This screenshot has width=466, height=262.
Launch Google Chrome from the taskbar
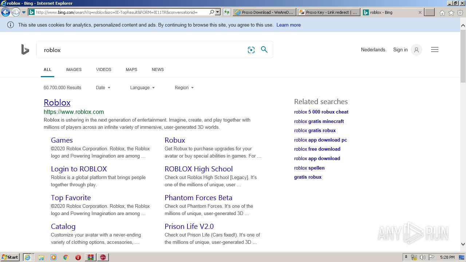tap(66, 257)
